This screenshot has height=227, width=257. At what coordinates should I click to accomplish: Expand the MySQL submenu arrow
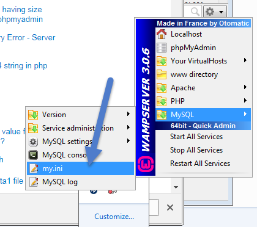[245, 114]
